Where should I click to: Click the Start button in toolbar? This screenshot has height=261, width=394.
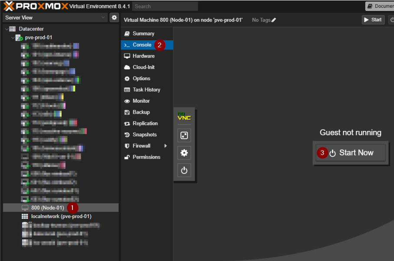pyautogui.click(x=373, y=20)
